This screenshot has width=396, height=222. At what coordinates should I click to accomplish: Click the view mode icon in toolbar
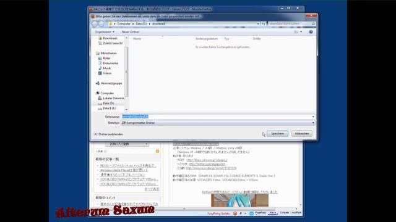pos(296,32)
